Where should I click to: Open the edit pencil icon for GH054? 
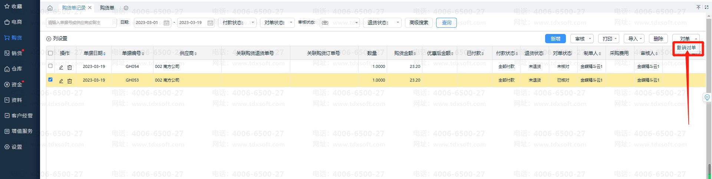pos(61,67)
